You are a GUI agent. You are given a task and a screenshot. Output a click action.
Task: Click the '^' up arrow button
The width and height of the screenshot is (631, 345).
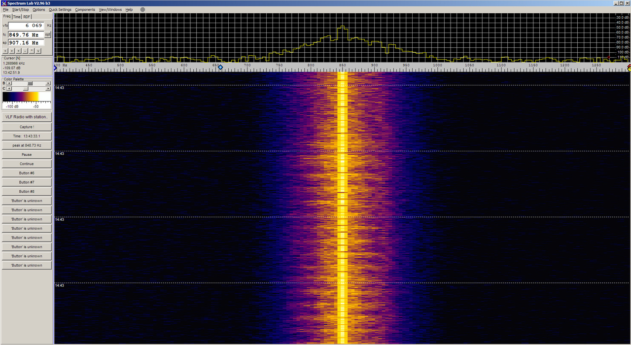pyautogui.click(x=32, y=51)
